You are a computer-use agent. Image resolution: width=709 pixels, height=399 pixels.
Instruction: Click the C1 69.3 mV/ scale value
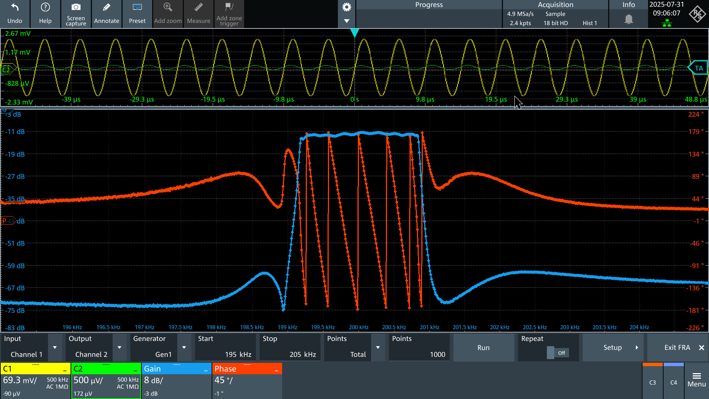20,380
